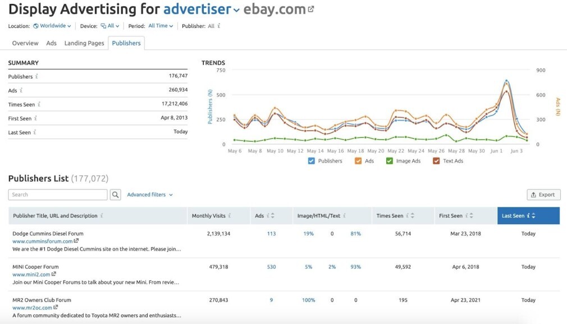Screen dimensions: 567x324
Task: Show info icon beside Times Seen summary
Action: [39, 104]
